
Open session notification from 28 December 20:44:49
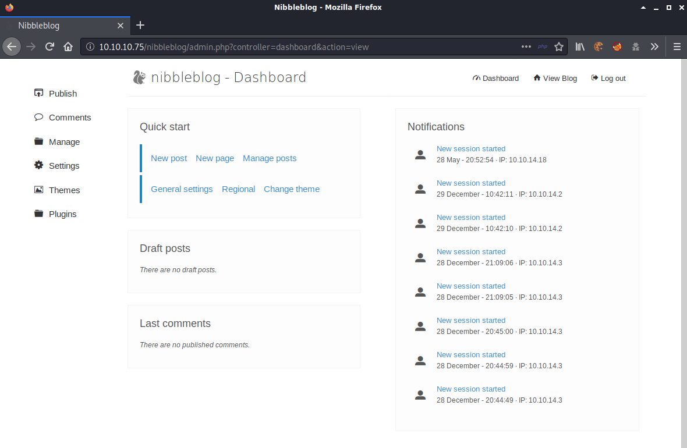470,389
